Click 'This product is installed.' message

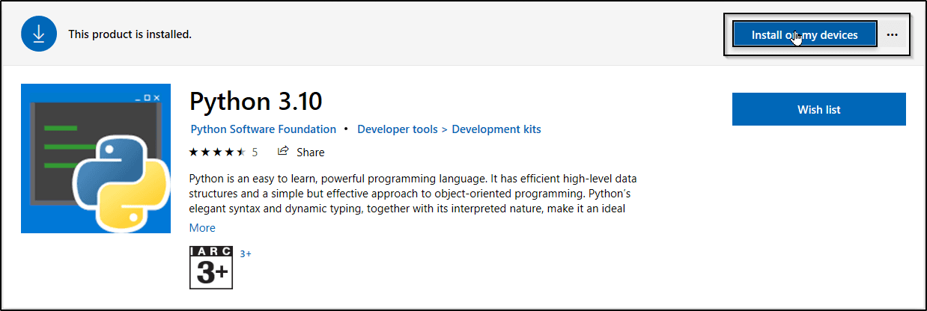(130, 34)
